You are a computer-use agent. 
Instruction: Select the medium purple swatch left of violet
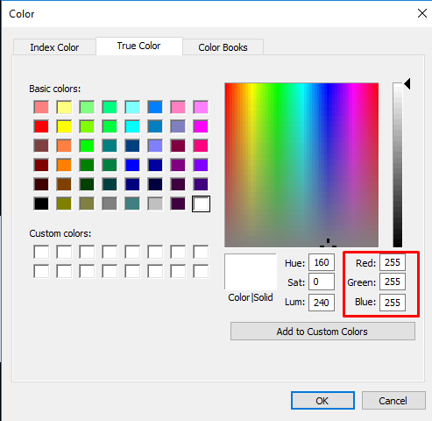[x=178, y=165]
